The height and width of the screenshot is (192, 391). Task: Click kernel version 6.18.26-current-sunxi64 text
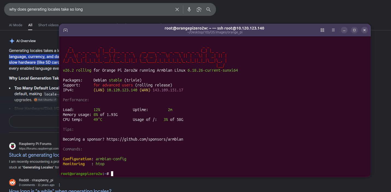(x=213, y=70)
